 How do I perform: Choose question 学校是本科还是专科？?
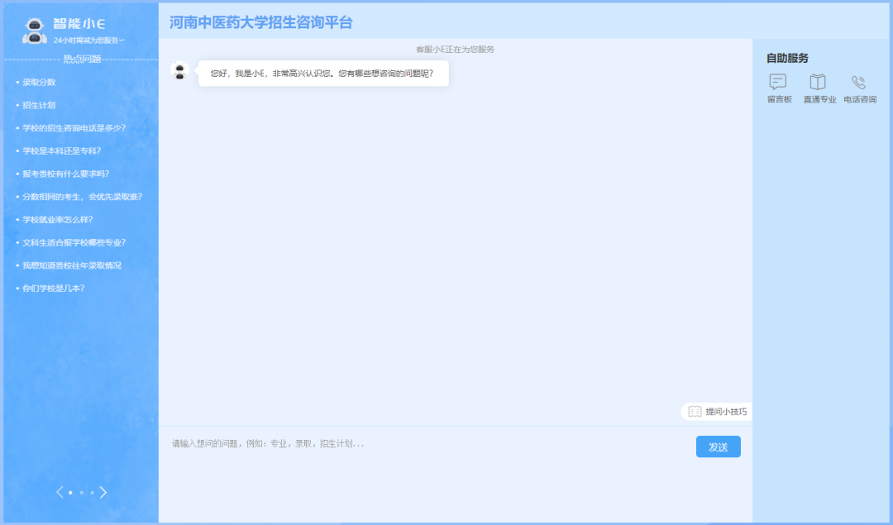pyautogui.click(x=61, y=151)
